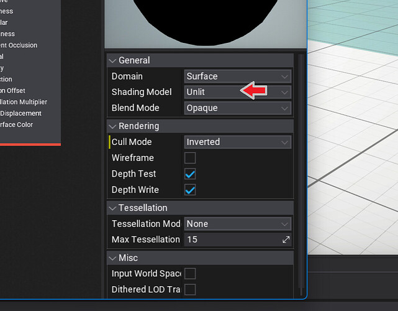Image resolution: width=398 pixels, height=311 pixels.
Task: Open the Domain dropdown set to Surface
Action: 237,77
